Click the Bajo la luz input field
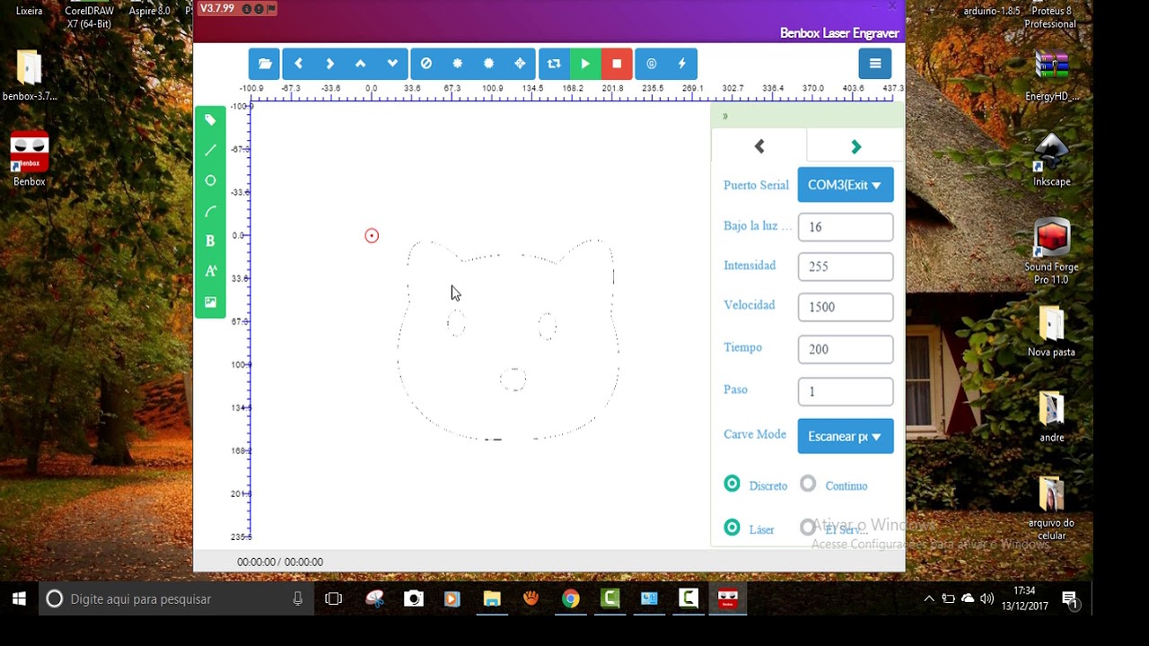This screenshot has width=1149, height=646. (846, 227)
